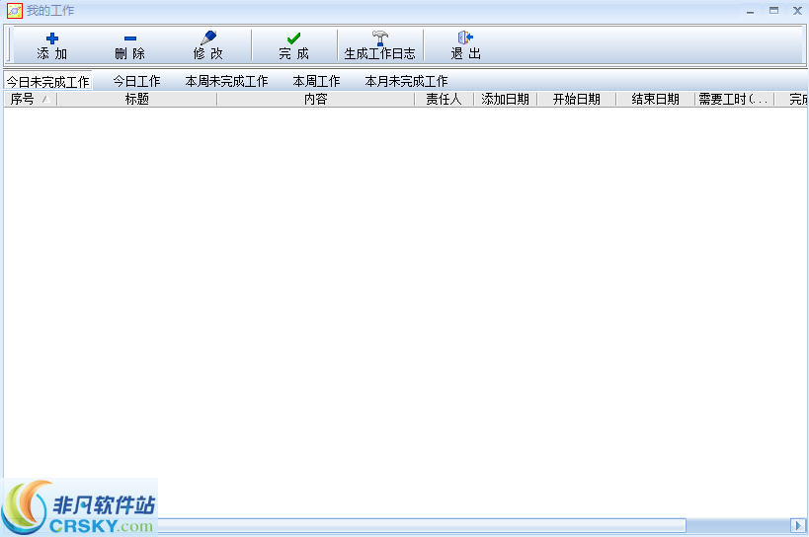Image resolution: width=809 pixels, height=537 pixels.
Task: Click the 添加 (Add) plus icon
Action: tap(52, 38)
